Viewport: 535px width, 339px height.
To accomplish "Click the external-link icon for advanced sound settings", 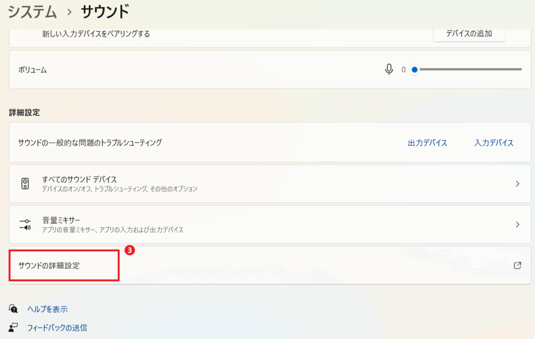I will pos(517,265).
